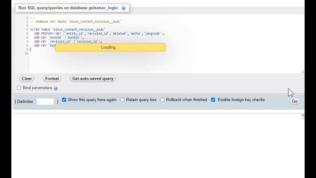Run the query with Go button
The height and width of the screenshot is (178, 316).
coord(295,101)
